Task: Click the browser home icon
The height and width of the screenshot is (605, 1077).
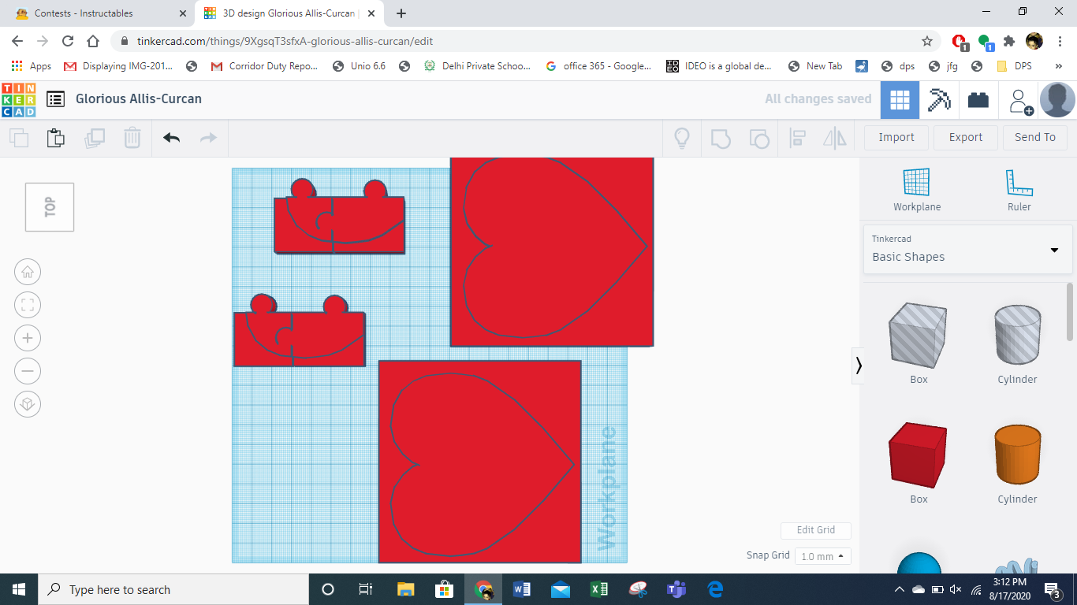Action: (x=93, y=41)
